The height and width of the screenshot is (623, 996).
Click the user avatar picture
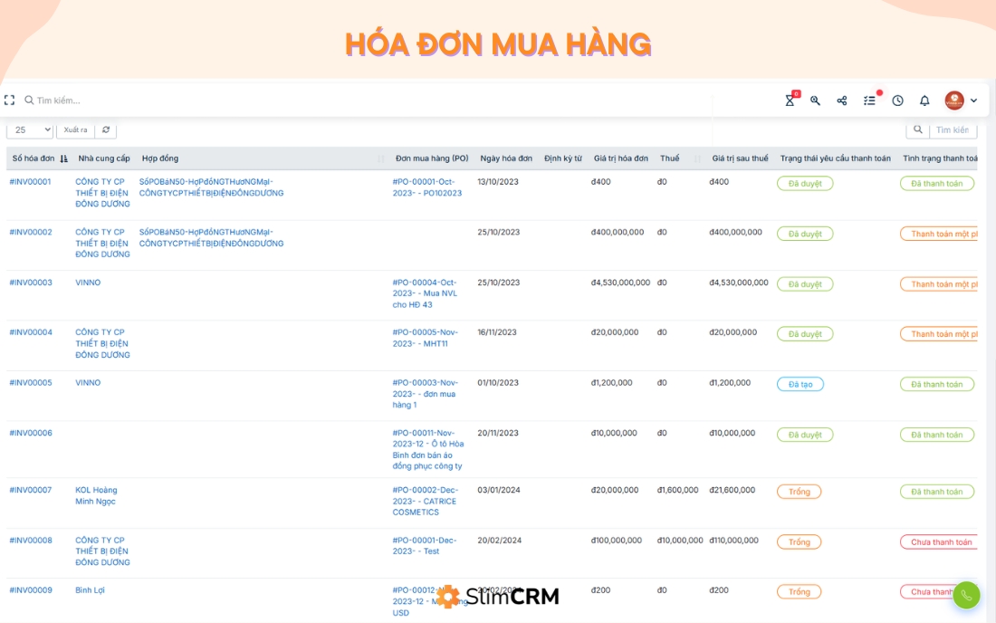[x=954, y=101]
